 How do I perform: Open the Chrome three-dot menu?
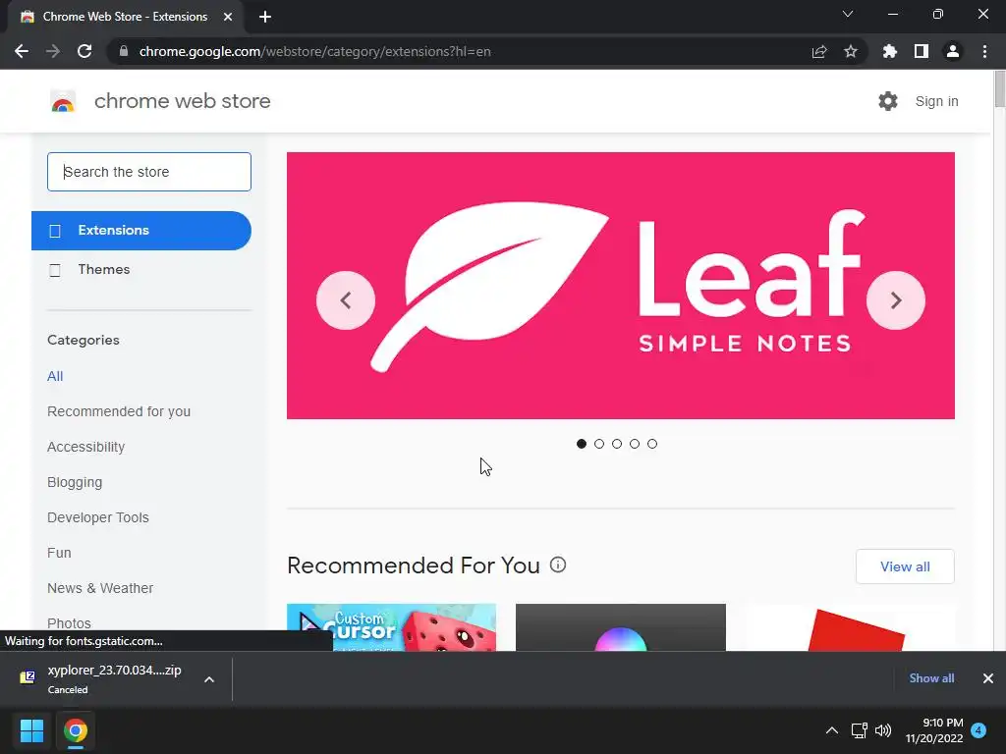[x=984, y=51]
